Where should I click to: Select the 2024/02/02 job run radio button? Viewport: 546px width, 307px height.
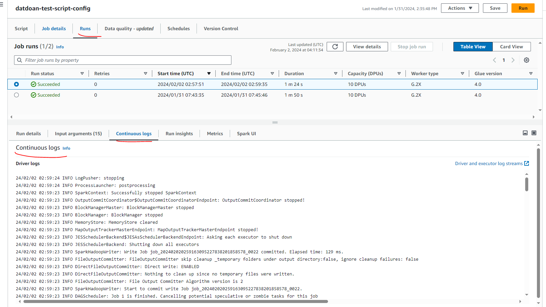(16, 84)
